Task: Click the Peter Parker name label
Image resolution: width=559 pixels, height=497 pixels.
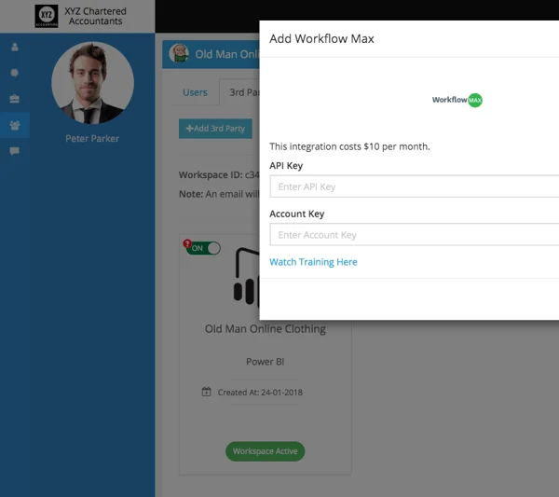Action: pyautogui.click(x=92, y=138)
